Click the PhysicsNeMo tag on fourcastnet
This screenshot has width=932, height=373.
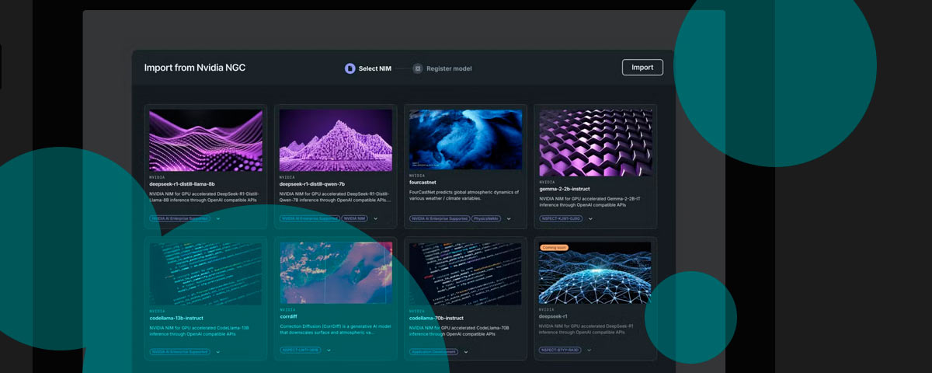point(487,219)
